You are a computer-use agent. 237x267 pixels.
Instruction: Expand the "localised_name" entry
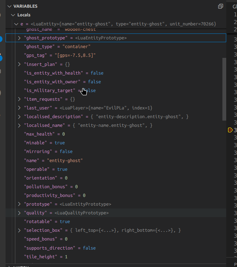[x=19, y=125]
